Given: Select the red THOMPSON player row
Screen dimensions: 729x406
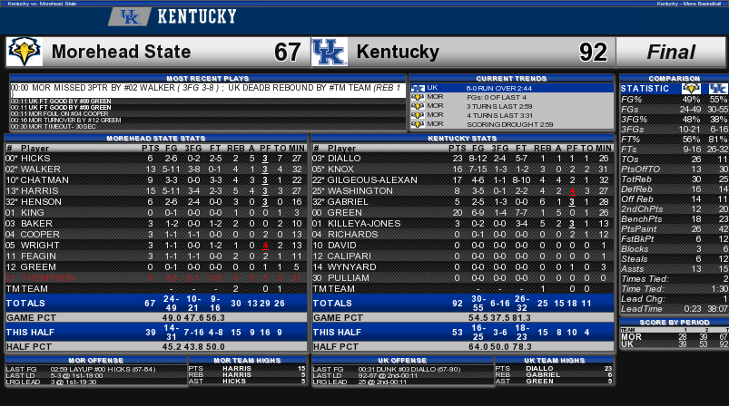Looking at the screenshot, I should point(156,278).
